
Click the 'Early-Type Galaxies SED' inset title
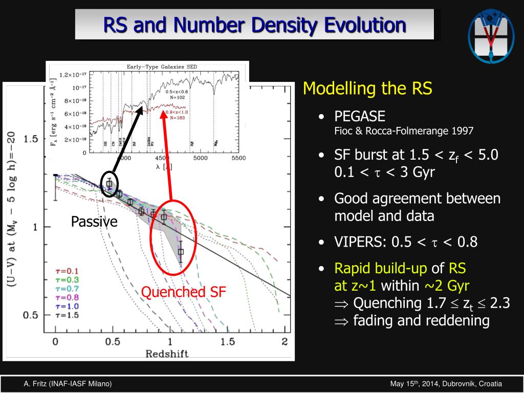tap(162, 67)
